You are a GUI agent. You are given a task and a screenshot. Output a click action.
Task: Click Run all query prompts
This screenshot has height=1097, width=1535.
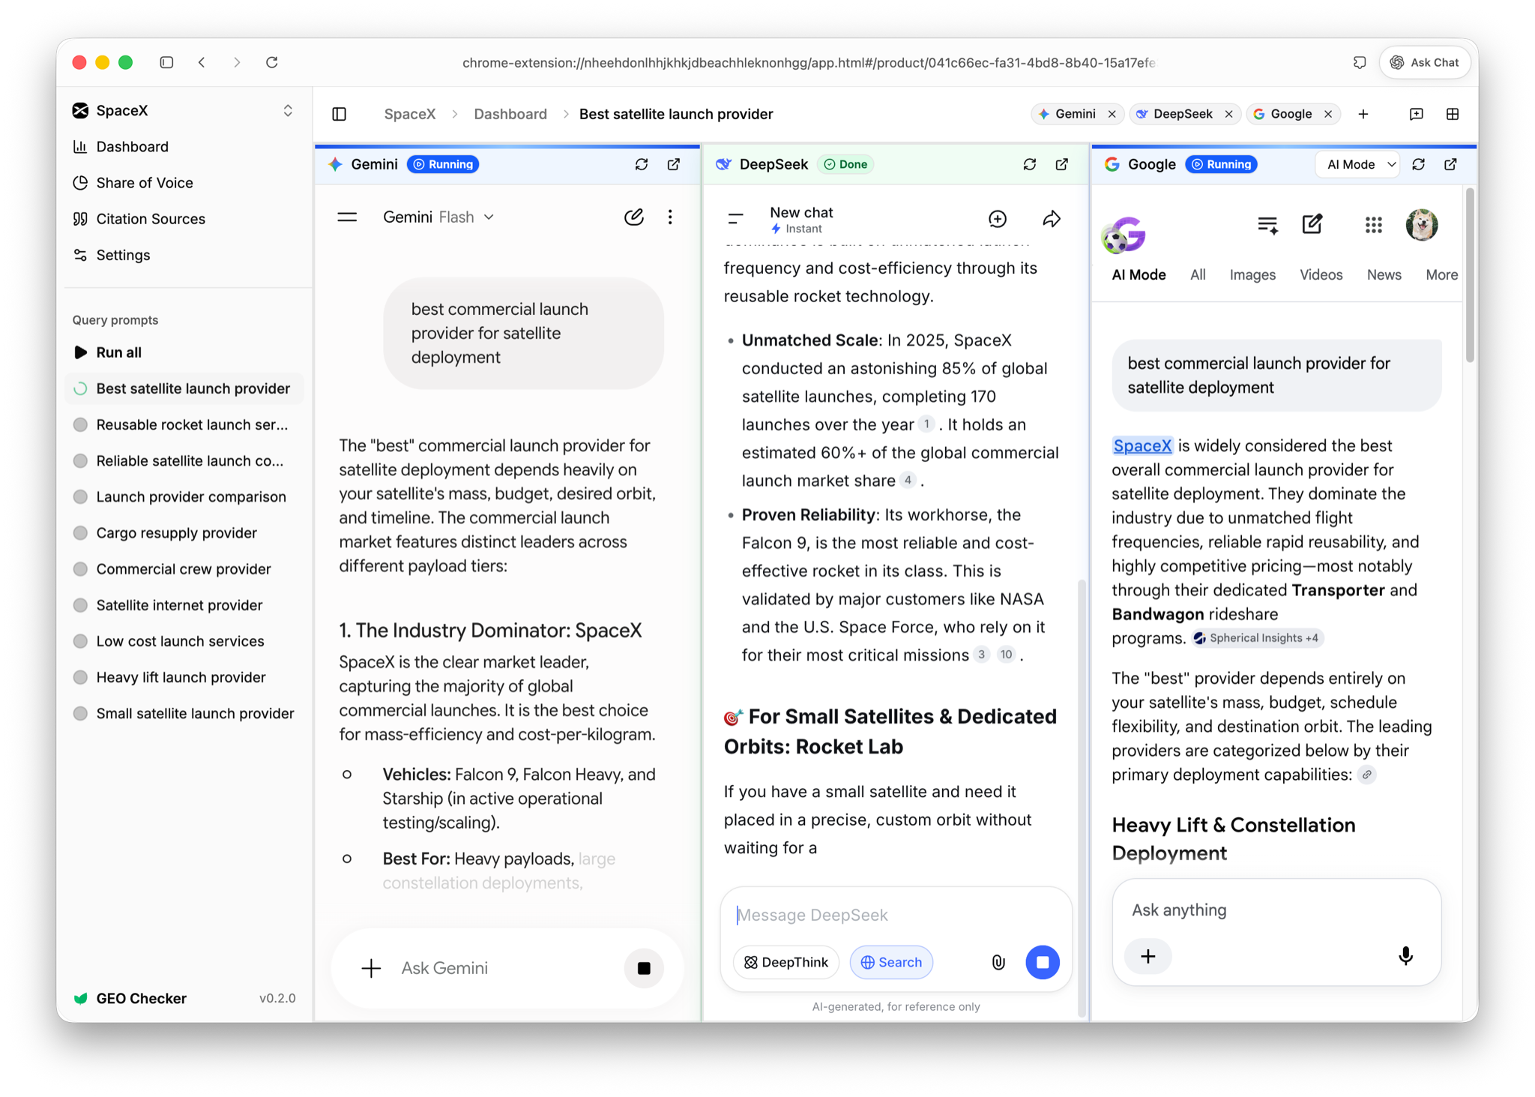pyautogui.click(x=184, y=352)
